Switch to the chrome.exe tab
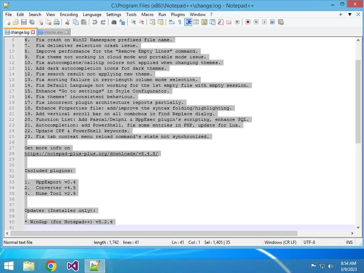Image resolution: width=364 pixels, height=273 pixels. tap(53, 32)
